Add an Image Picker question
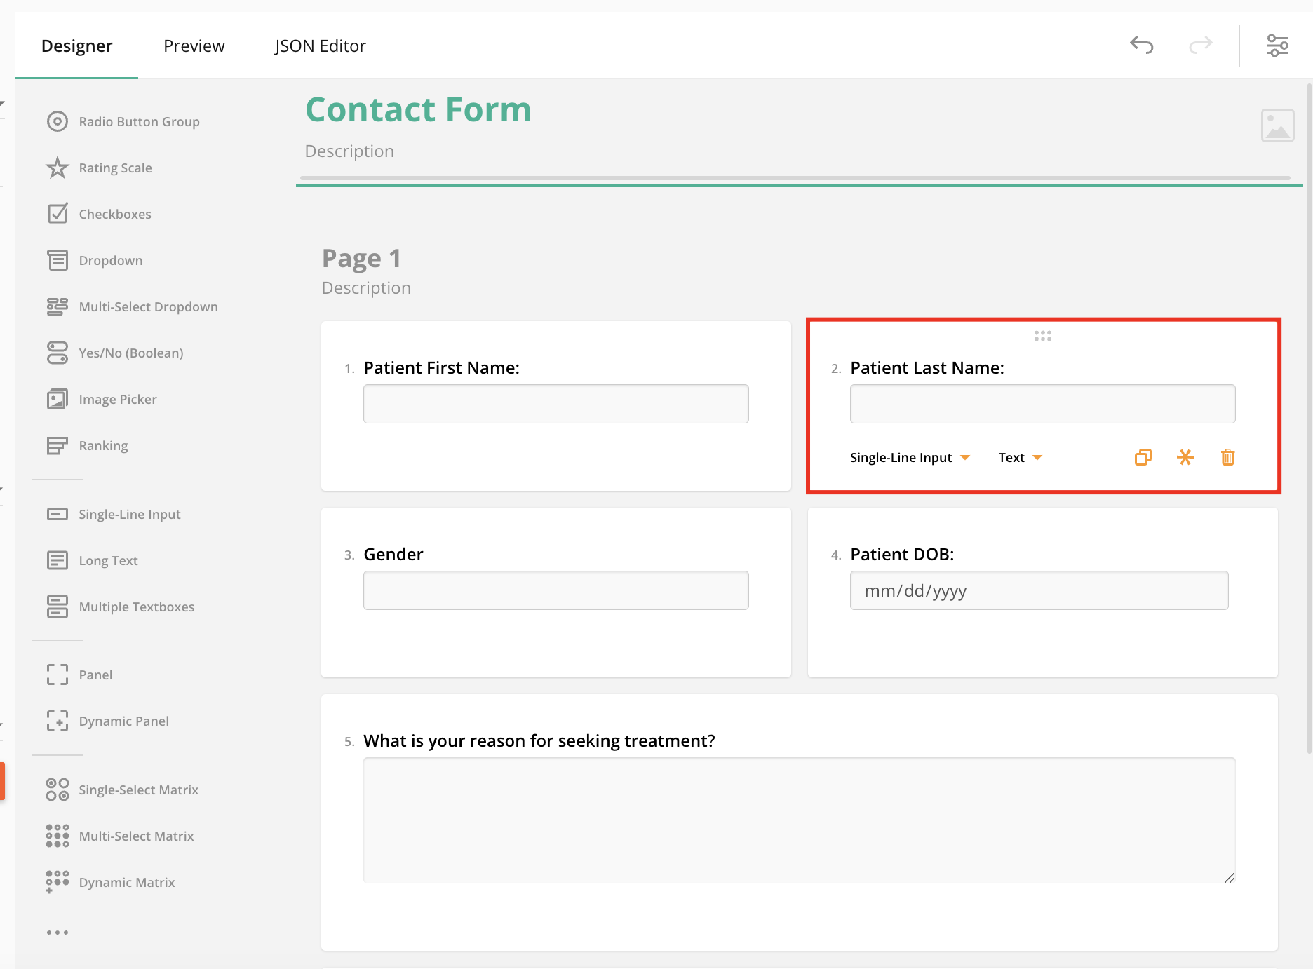Image resolution: width=1313 pixels, height=969 pixels. 117,399
